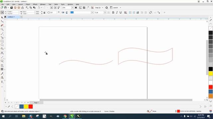Click the Print icon
Viewport: 213px width, 119px height.
point(23,8)
